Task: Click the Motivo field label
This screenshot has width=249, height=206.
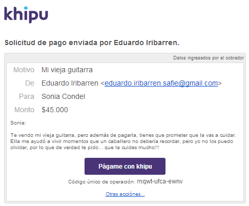Action: tap(24, 70)
